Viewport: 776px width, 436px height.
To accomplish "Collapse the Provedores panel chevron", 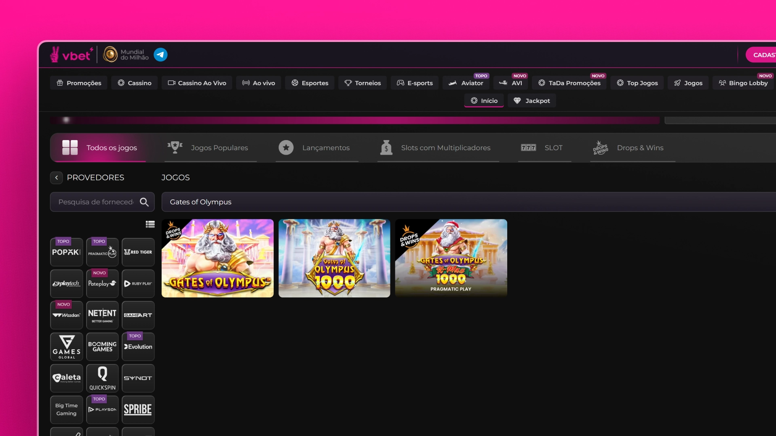I will point(57,178).
